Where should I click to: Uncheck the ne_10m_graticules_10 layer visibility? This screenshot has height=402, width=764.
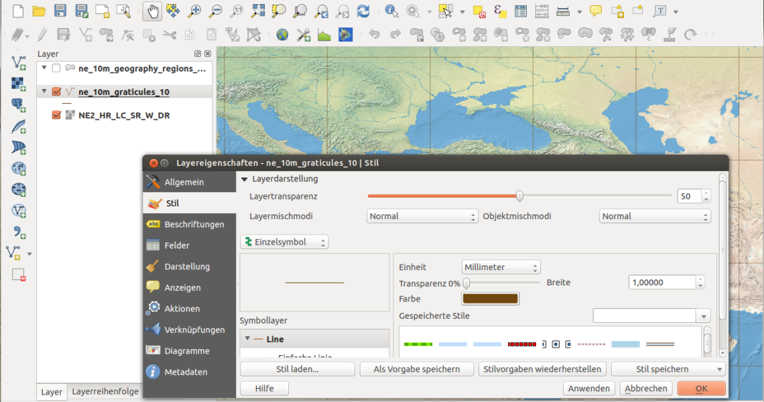click(56, 92)
